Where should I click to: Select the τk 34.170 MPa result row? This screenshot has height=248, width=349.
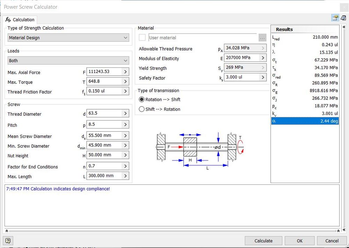[305, 68]
